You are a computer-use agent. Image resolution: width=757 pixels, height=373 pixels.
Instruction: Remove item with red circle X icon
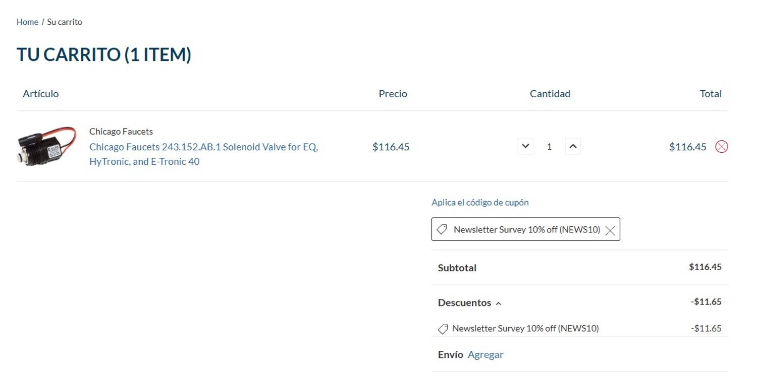[722, 147]
